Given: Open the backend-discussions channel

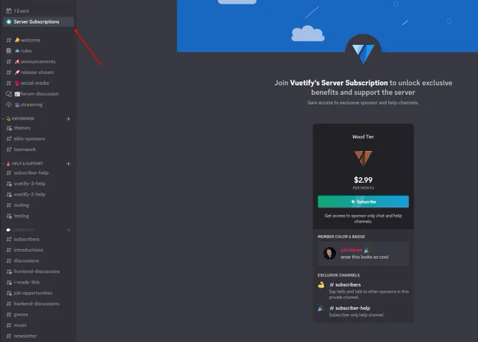Looking at the screenshot, I should tap(38, 303).
